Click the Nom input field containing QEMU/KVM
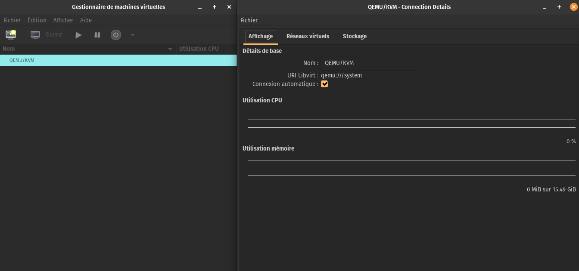 click(x=370, y=63)
